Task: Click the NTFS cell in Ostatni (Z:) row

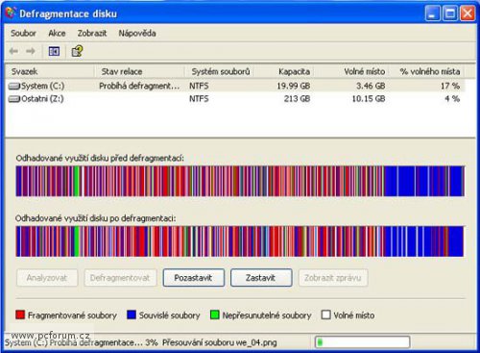Action: pyautogui.click(x=199, y=99)
